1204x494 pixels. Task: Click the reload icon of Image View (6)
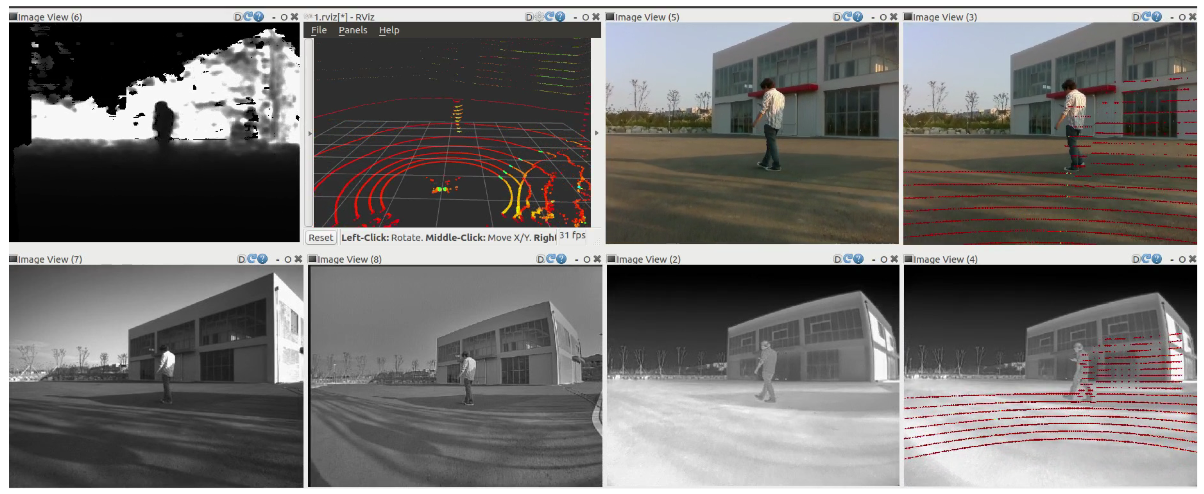pos(248,17)
